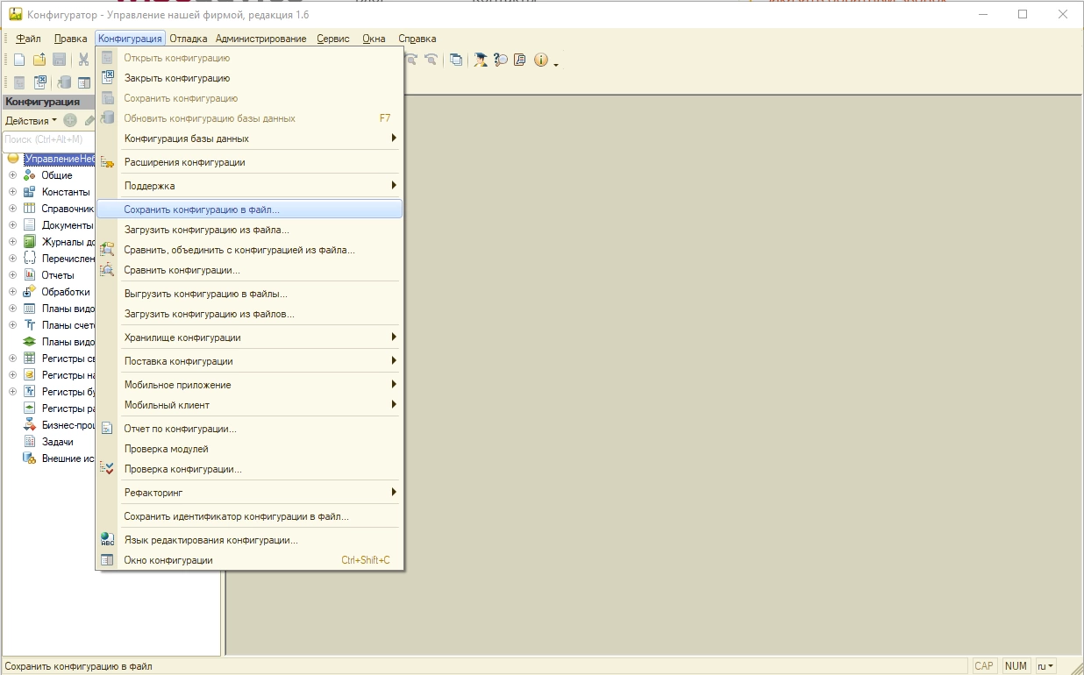1084x675 pixels.
Task: Click the Windows list toolbar icon
Action: (x=456, y=60)
